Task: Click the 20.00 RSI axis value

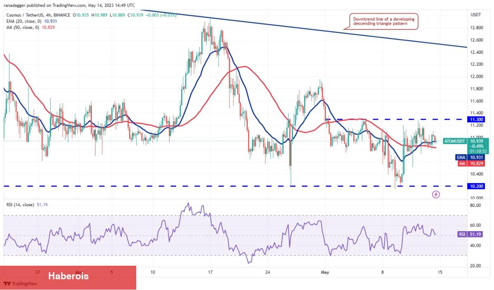Action: point(476,266)
